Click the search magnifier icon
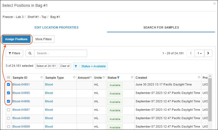 [30, 53]
